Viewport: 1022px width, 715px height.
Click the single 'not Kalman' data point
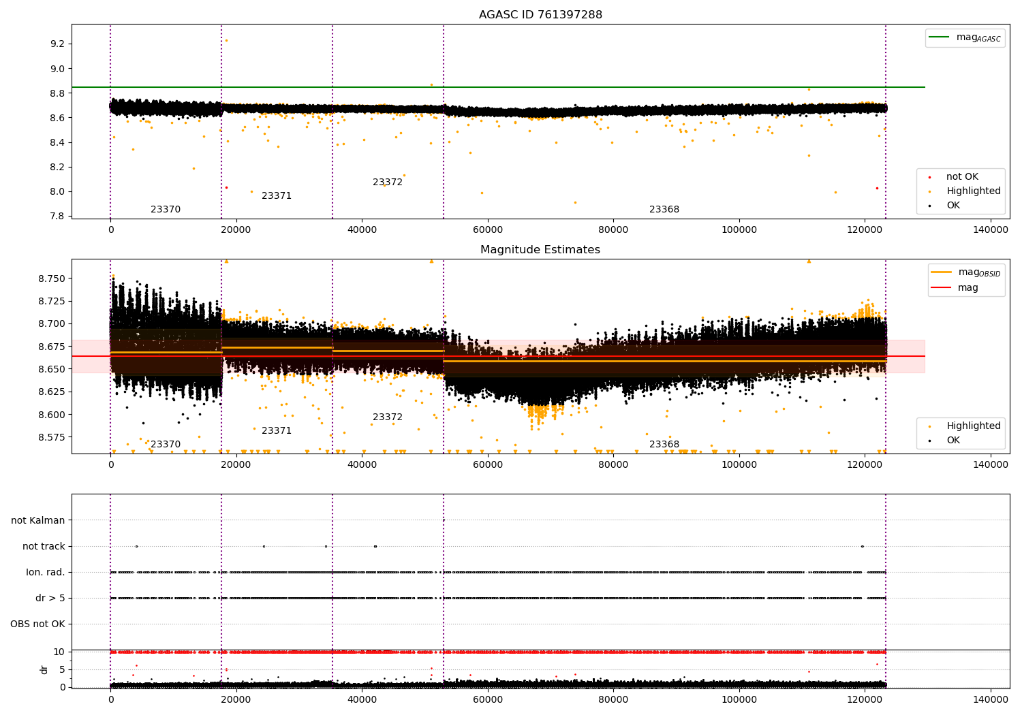point(444,520)
